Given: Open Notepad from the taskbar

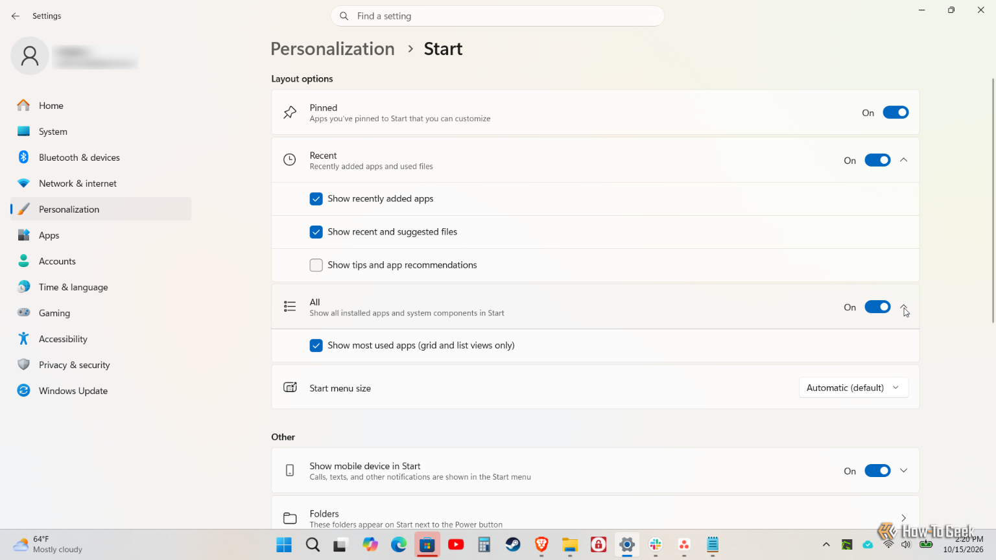Looking at the screenshot, I should pyautogui.click(x=713, y=545).
